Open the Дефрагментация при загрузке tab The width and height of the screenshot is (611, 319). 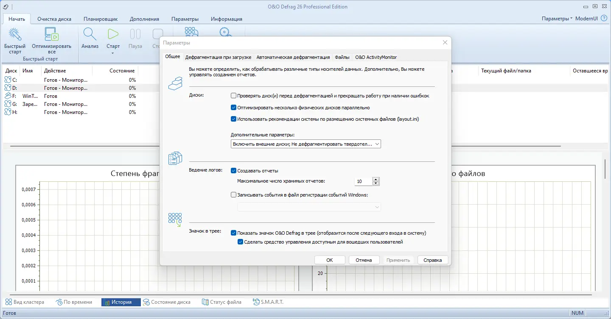(219, 57)
